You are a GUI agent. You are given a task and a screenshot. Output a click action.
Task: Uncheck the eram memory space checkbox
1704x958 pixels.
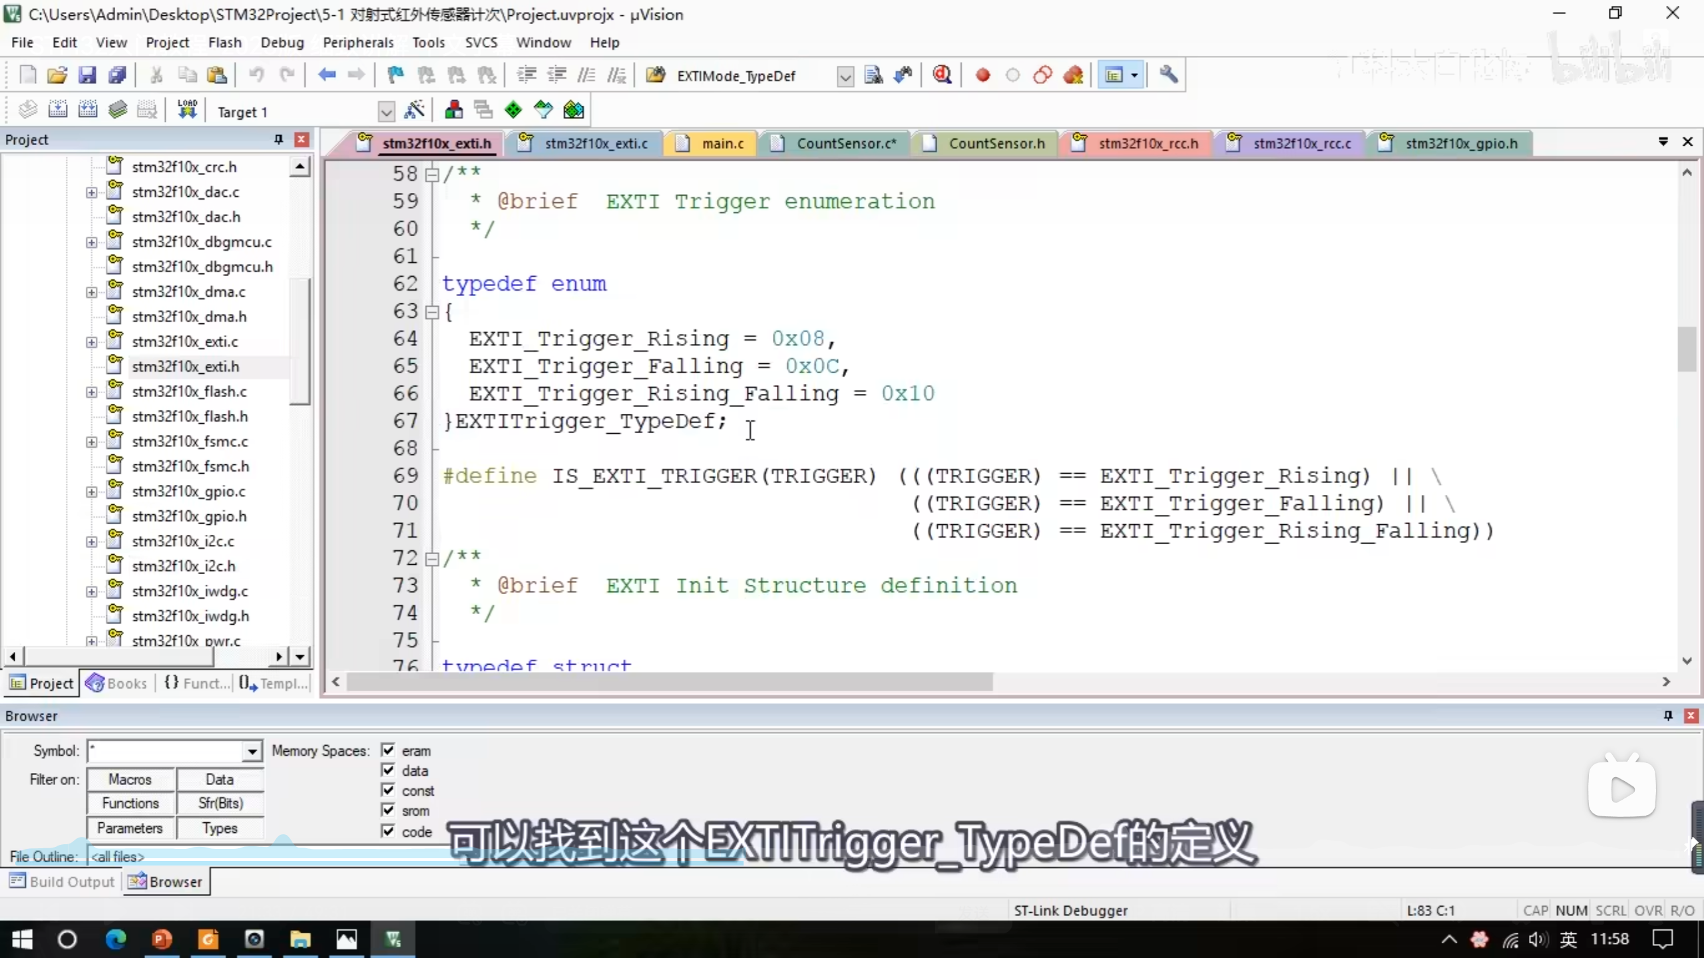click(x=388, y=750)
